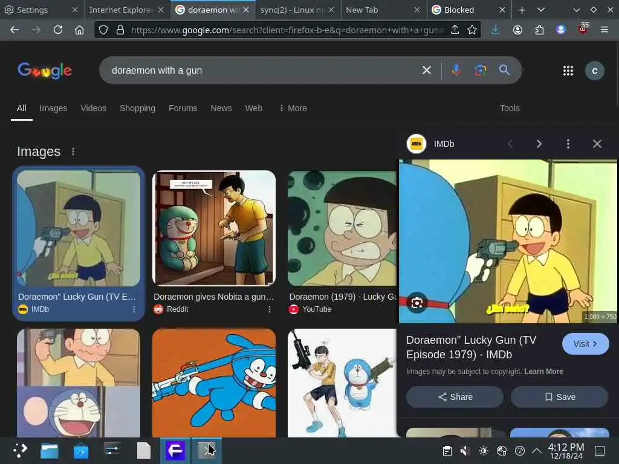
Task: Open the Google account avatar 'C'
Action: 595,71
